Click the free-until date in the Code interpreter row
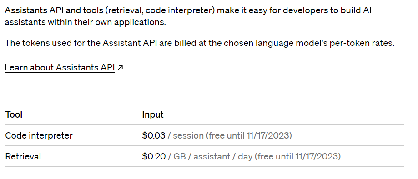Viewport: 418px width, 179px height. [x=268, y=135]
